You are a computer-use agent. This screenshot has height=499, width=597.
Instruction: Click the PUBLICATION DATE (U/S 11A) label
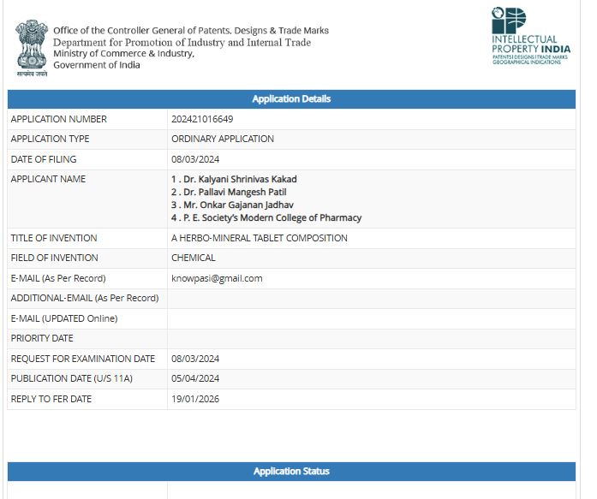(x=72, y=379)
